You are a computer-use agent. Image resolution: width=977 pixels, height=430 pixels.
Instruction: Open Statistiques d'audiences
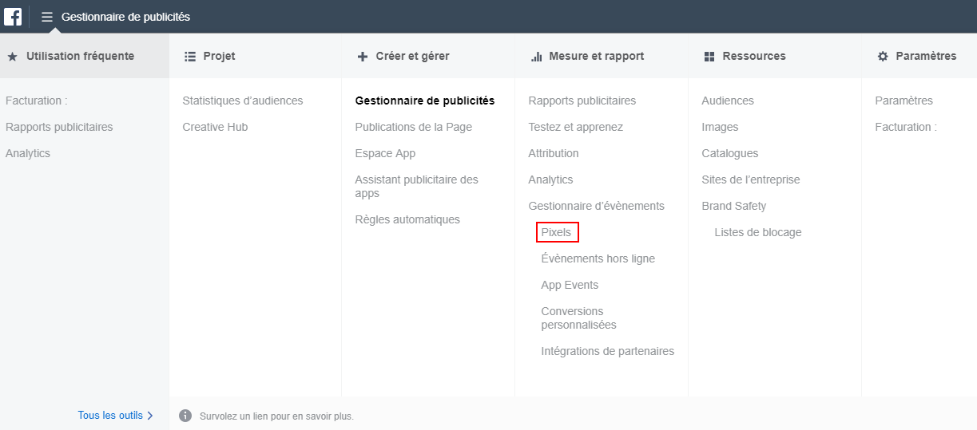click(x=243, y=101)
